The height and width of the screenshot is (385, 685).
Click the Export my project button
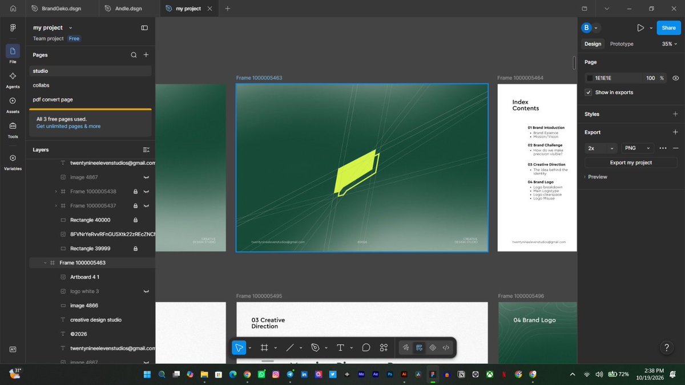tap(631, 163)
